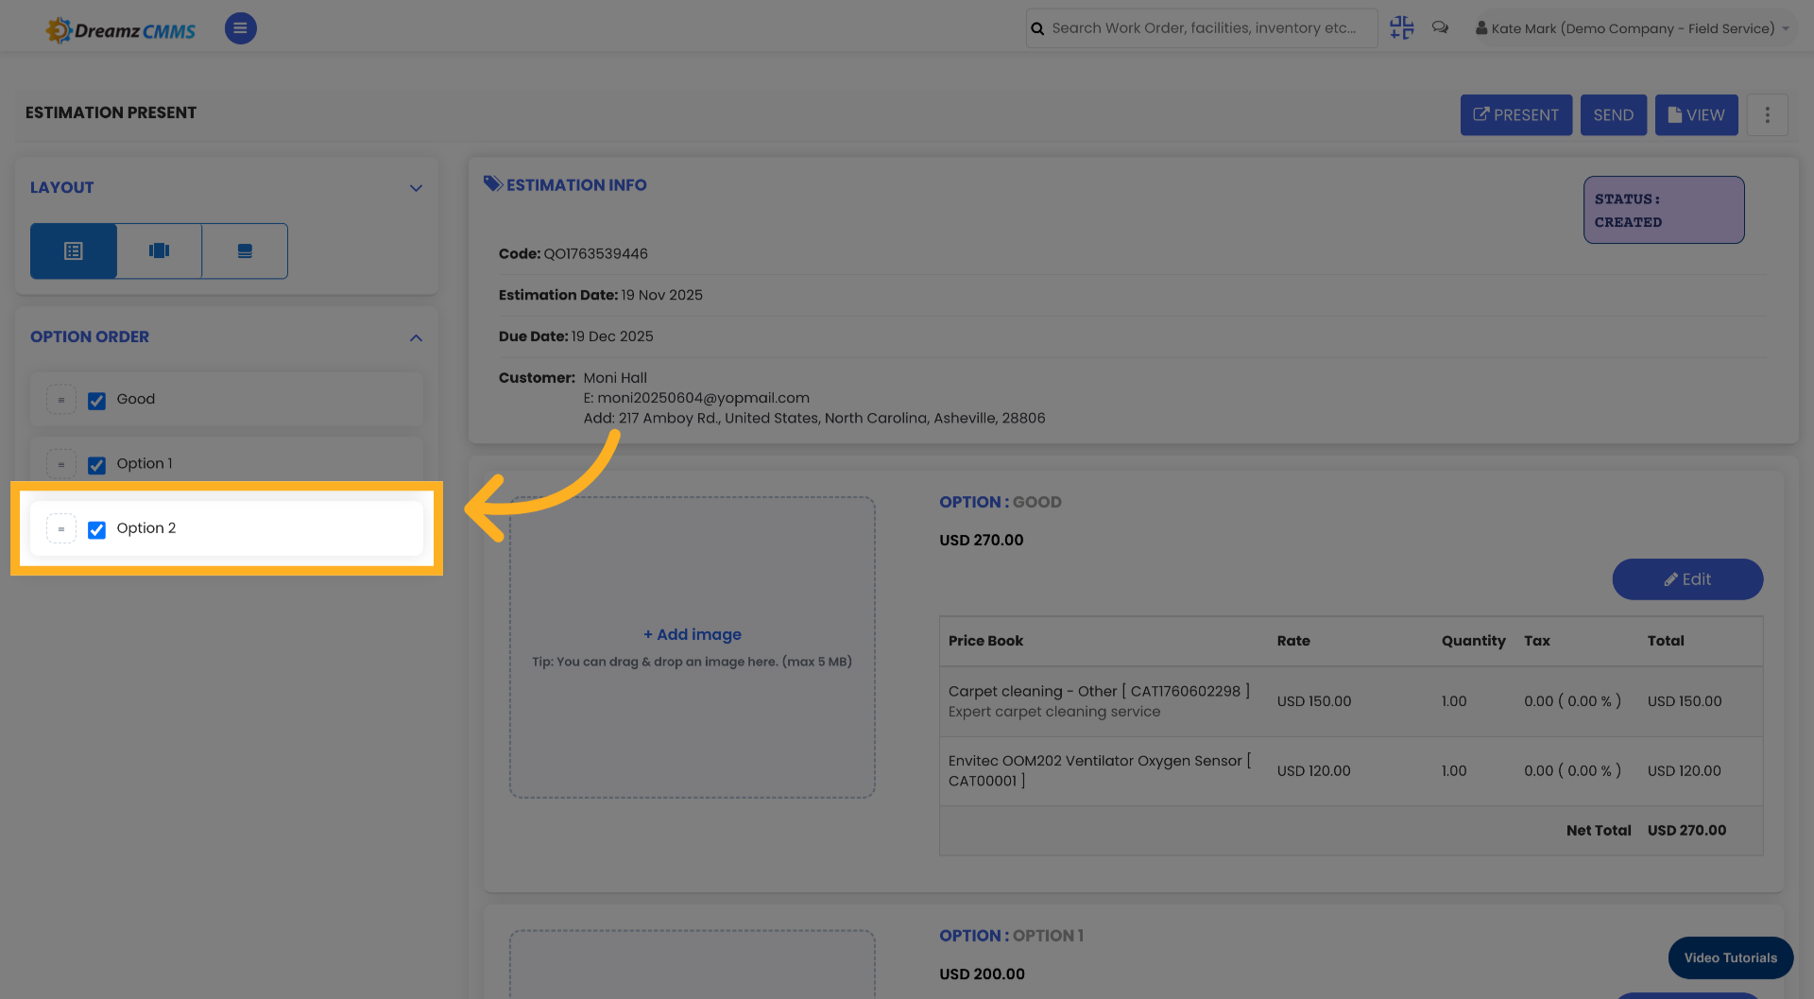Click the Due Date 19 Dec 2025
Viewport: 1814px width, 999px height.
coord(575,336)
